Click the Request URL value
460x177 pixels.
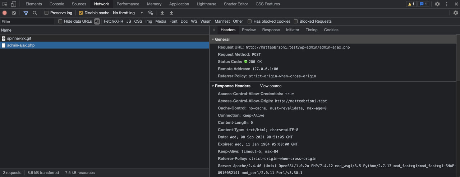point(298,47)
